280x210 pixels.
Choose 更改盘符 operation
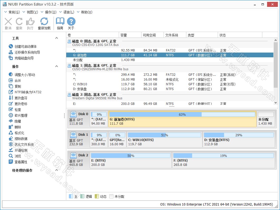pyautogui.click(x=18, y=98)
